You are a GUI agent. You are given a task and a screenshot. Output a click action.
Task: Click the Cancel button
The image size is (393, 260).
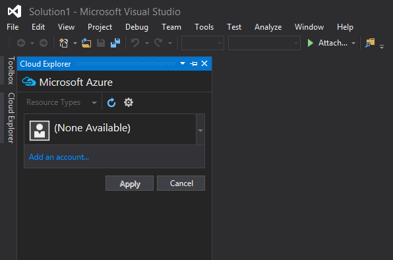[x=181, y=183]
